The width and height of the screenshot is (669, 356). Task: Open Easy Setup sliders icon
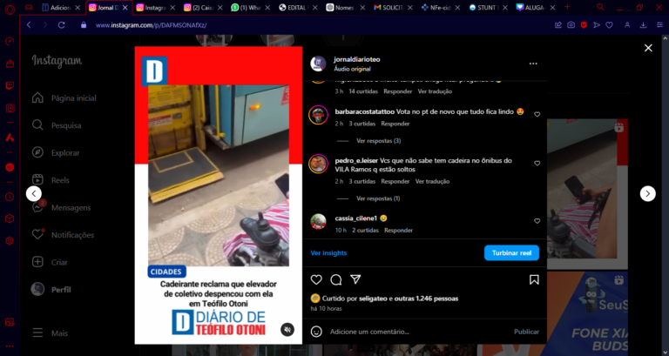(659, 25)
